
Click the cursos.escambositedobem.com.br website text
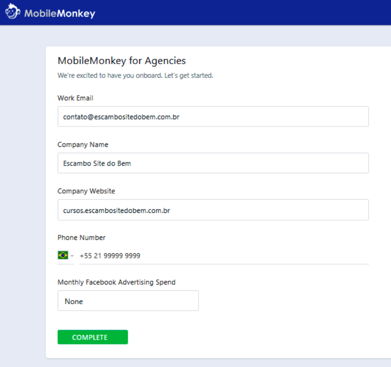116,211
